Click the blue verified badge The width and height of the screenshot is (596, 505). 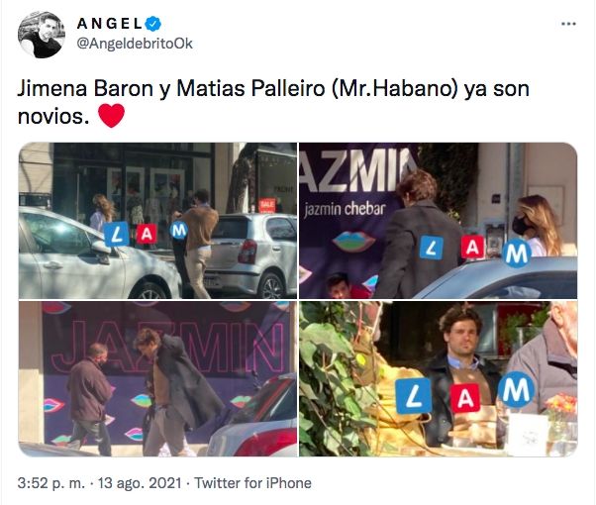click(152, 24)
